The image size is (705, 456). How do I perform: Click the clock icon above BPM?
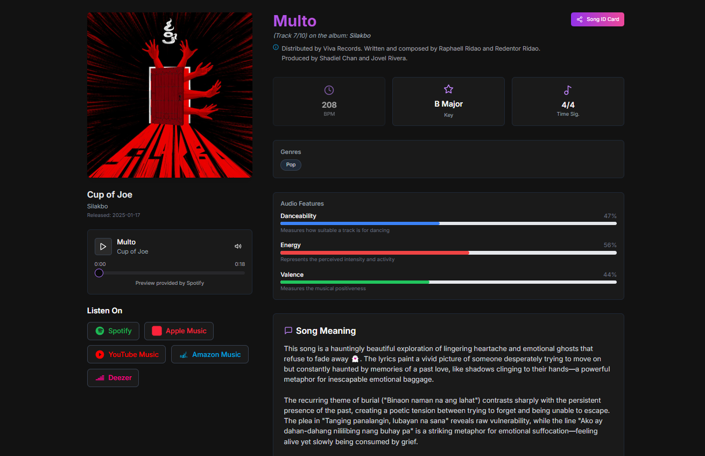point(329,90)
